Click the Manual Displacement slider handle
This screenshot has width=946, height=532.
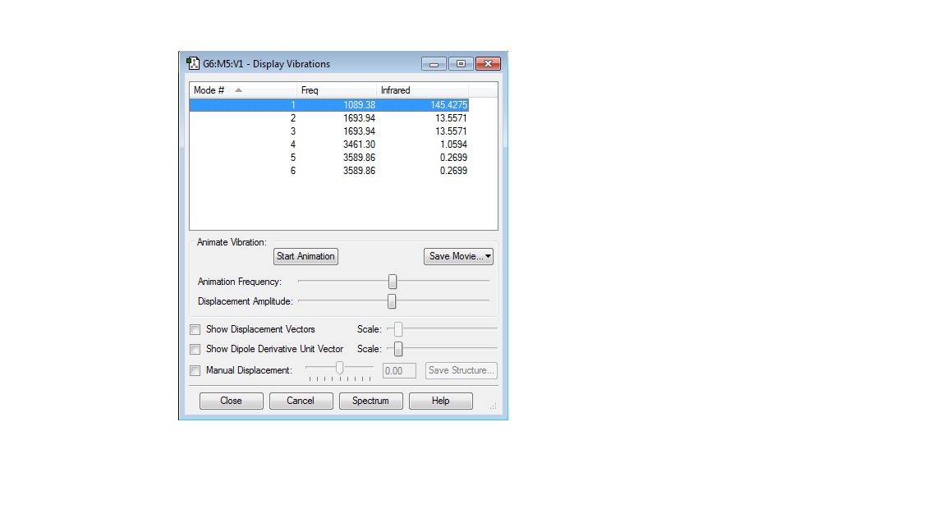[340, 368]
